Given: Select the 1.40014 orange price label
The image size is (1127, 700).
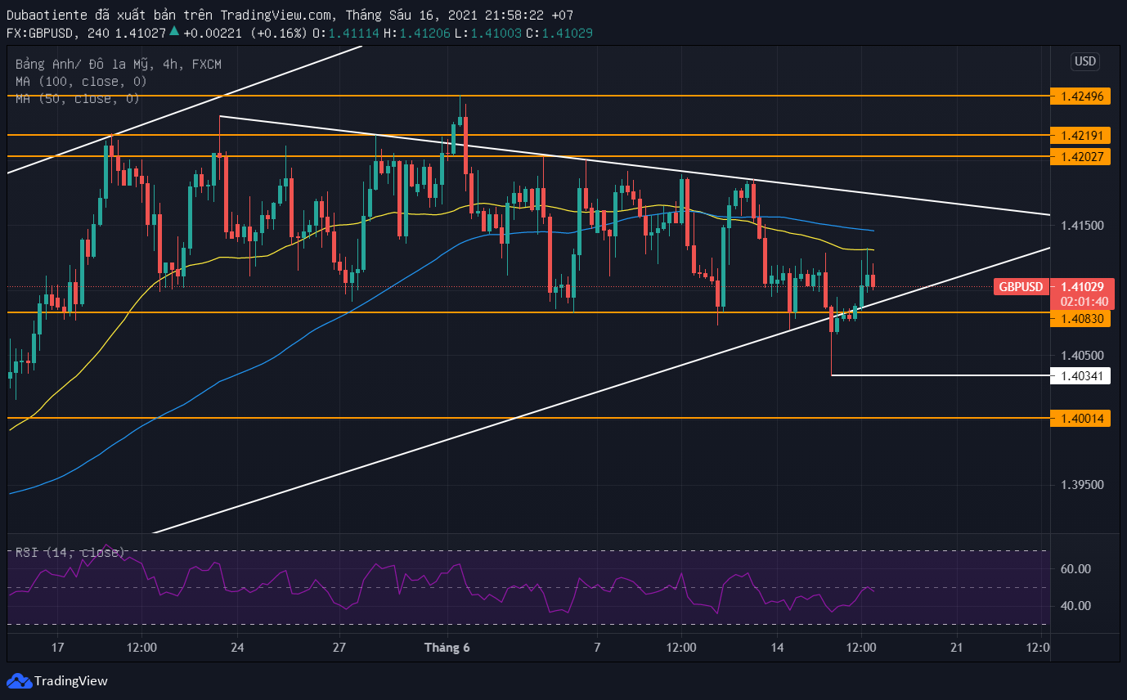Looking at the screenshot, I should (1080, 418).
